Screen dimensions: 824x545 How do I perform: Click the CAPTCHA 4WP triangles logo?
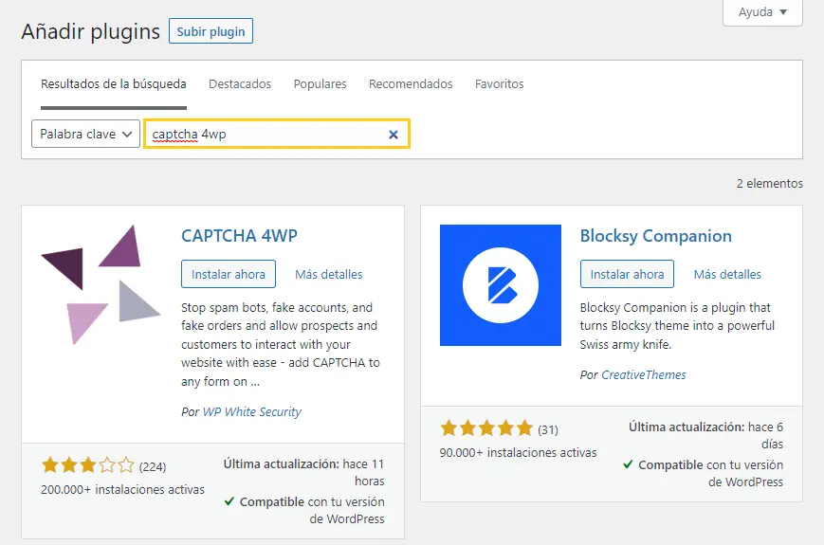point(101,285)
